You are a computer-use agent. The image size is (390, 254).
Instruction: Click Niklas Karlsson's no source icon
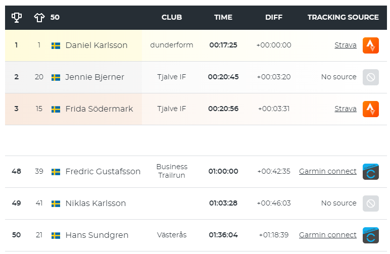coord(371,204)
